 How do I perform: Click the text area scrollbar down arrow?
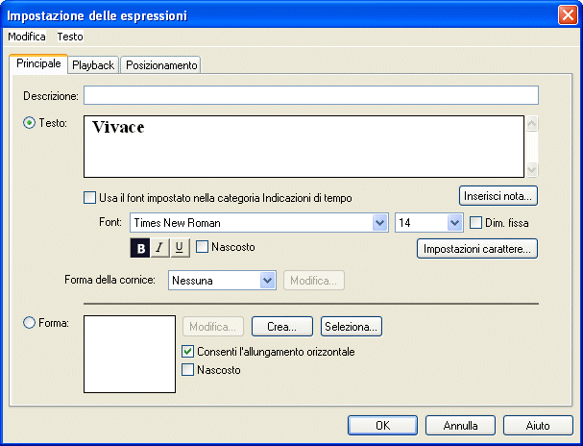point(533,170)
